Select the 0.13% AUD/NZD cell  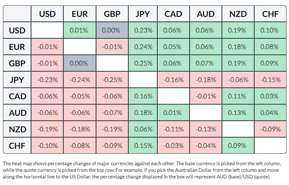click(x=238, y=113)
